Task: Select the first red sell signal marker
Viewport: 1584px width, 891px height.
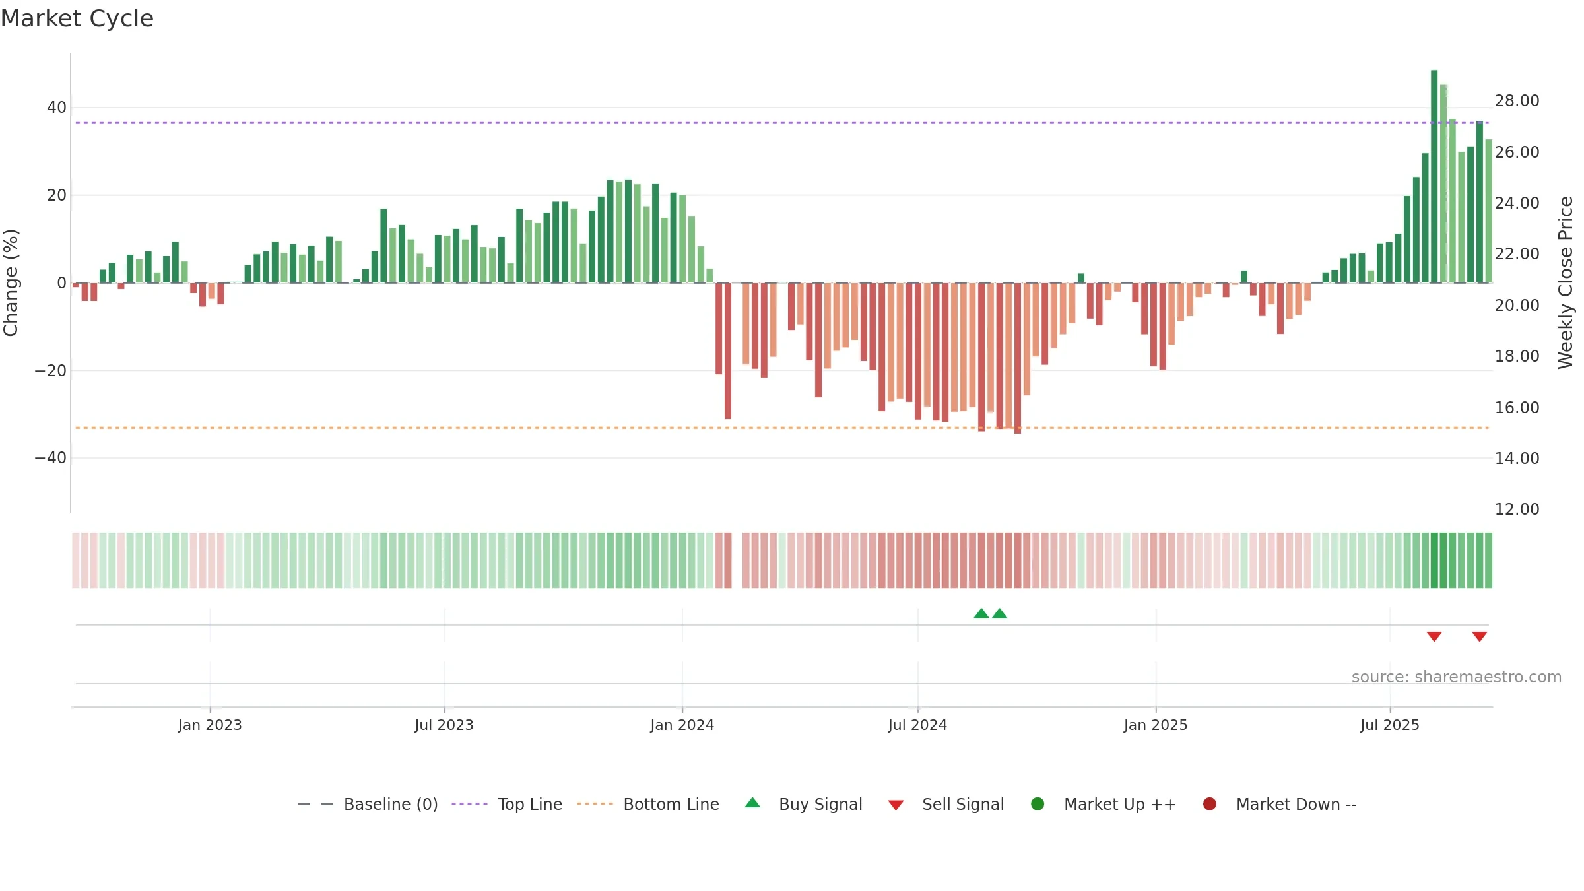Action: 1434,636
